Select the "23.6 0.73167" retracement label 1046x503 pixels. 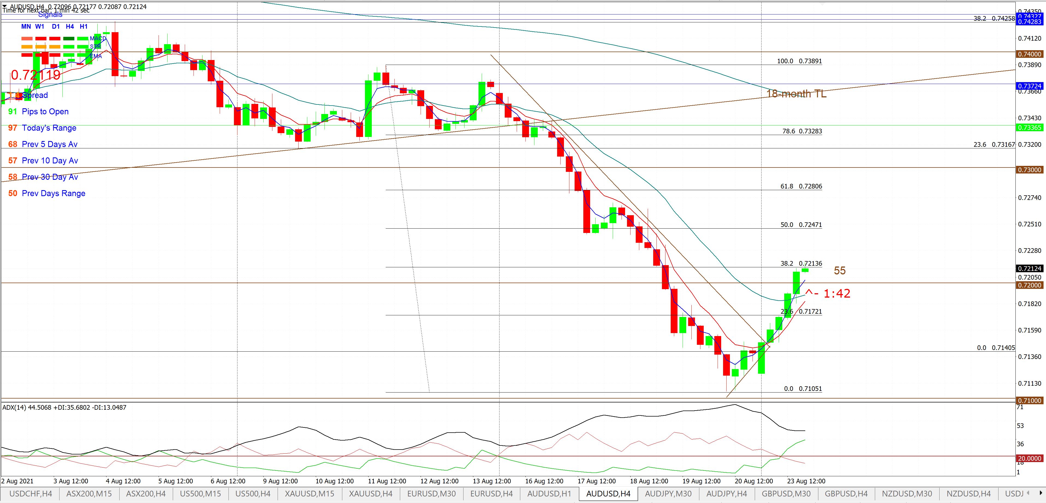(994, 144)
